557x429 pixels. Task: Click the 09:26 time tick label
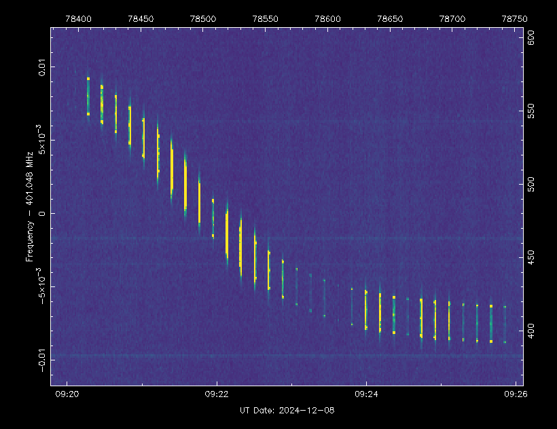point(516,394)
